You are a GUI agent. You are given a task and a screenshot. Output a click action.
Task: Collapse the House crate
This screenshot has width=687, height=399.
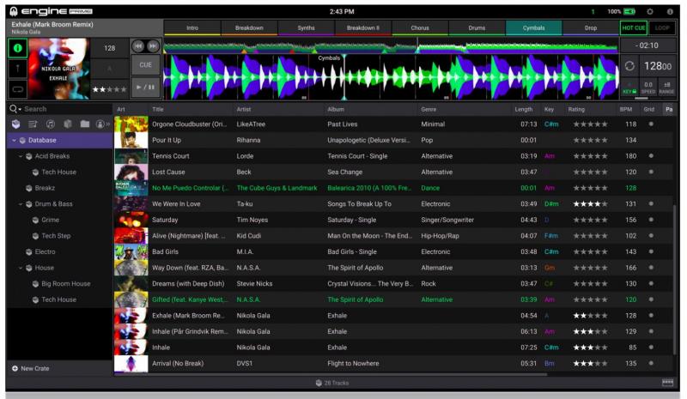pos(21,268)
